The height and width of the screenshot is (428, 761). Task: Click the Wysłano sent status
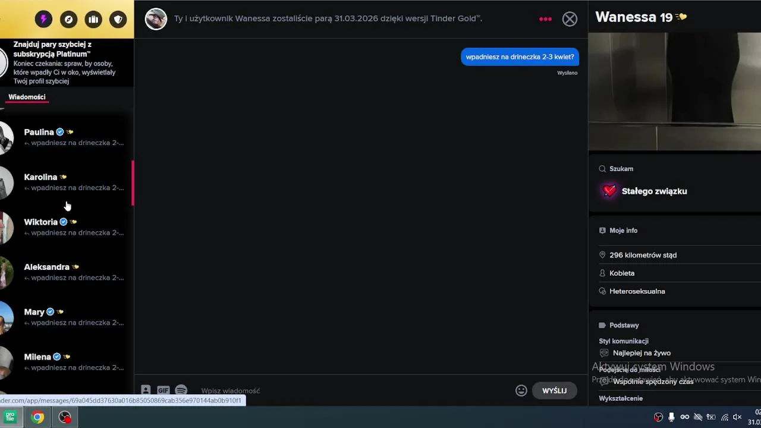click(x=567, y=73)
